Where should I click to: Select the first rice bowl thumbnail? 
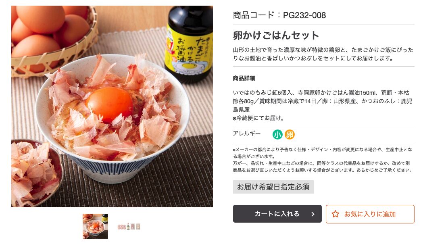[95, 226]
